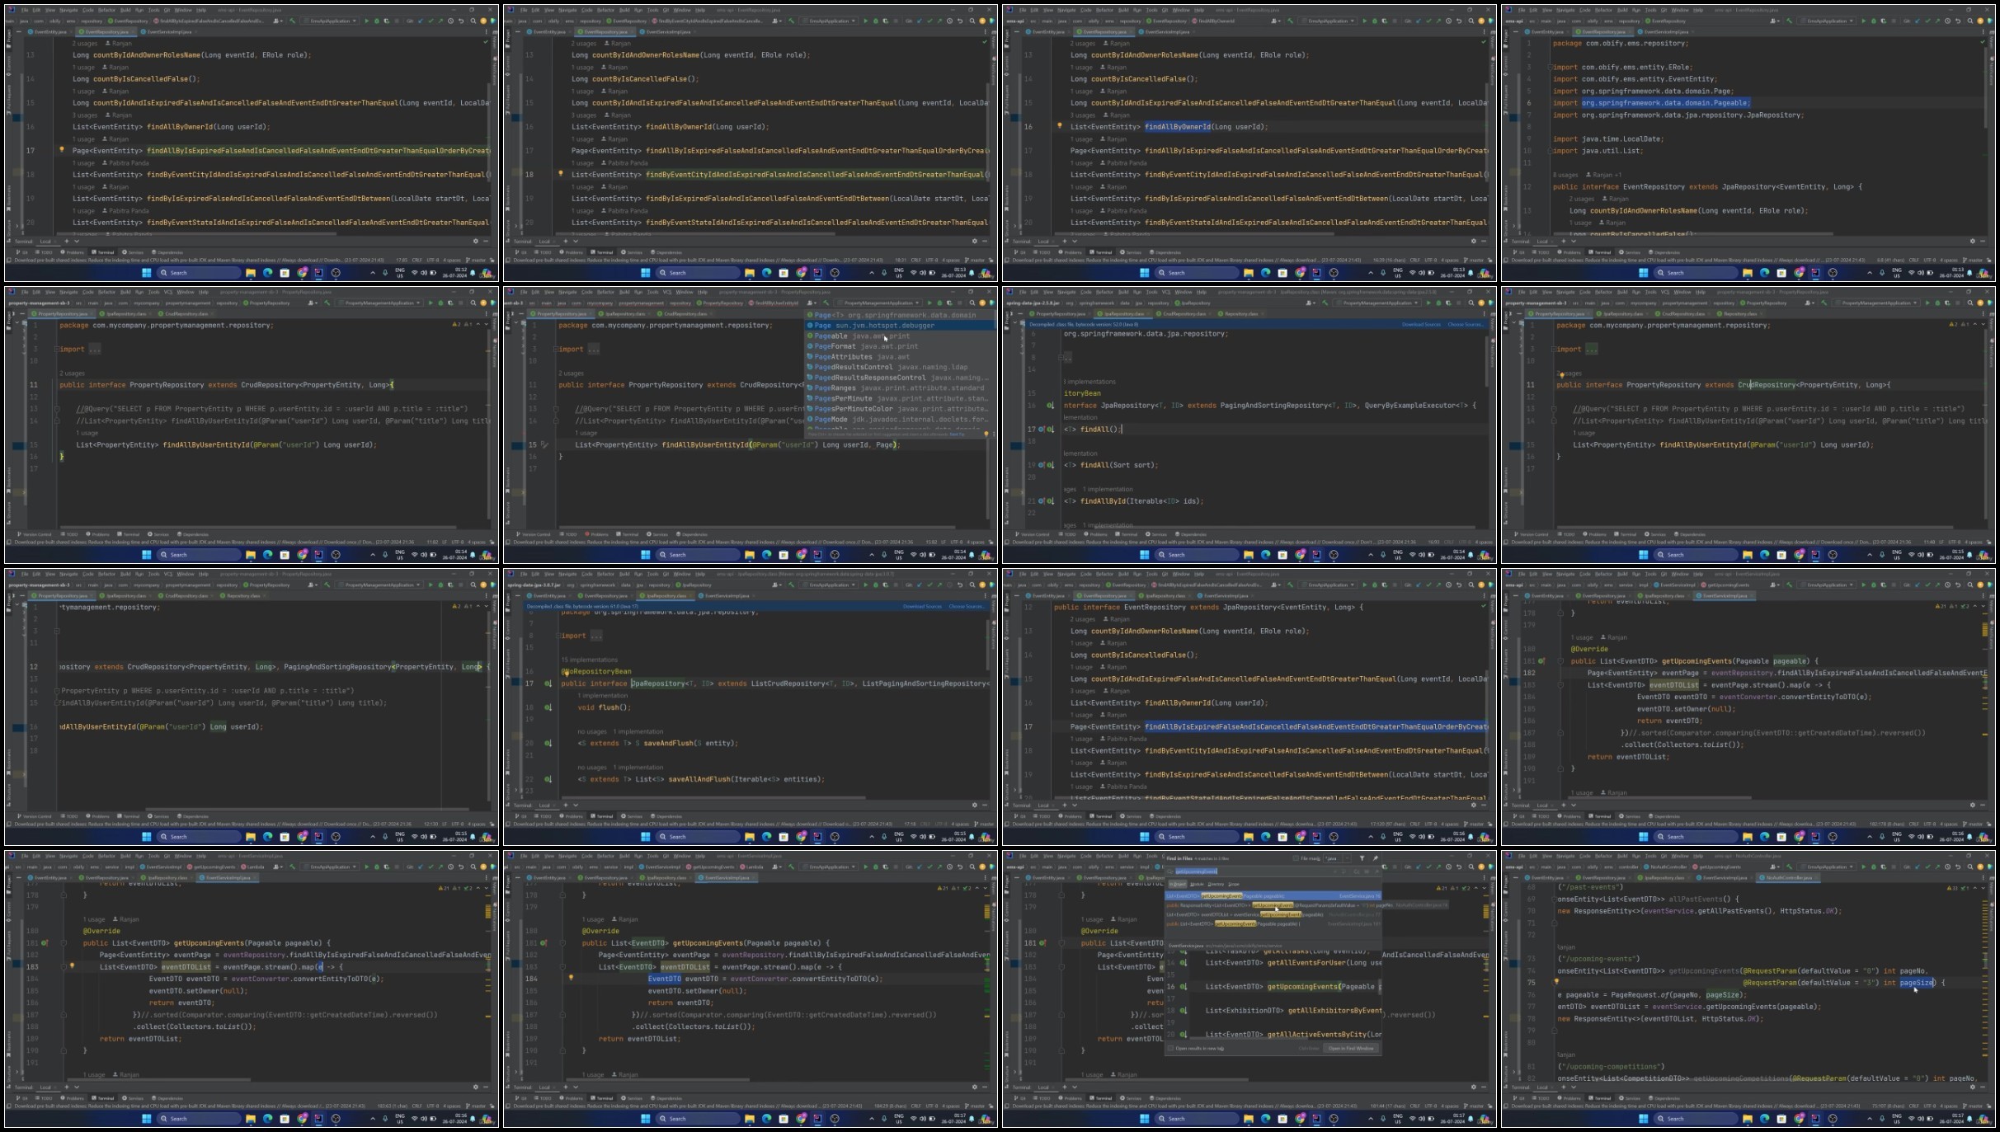Expand the folded 'import ...' line in completion popup frame
2000x1132 pixels.
pos(593,349)
